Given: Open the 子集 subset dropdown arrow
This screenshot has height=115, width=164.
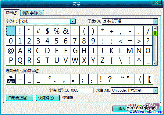Looking at the screenshot, I should 155,21.
